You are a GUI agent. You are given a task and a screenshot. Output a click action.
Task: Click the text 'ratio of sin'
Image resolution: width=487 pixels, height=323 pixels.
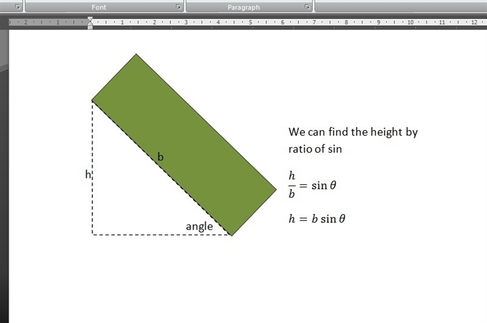point(315,149)
